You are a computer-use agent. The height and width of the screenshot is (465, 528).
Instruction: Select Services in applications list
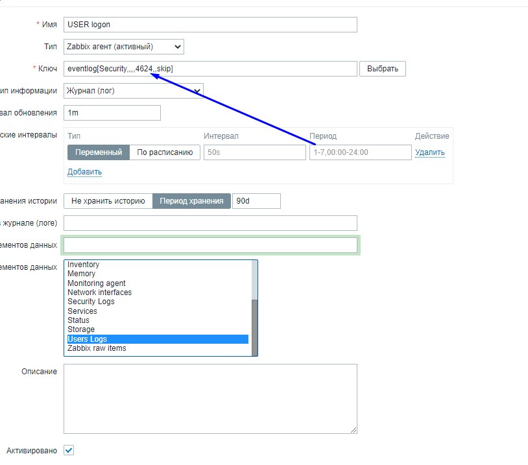click(x=158, y=311)
